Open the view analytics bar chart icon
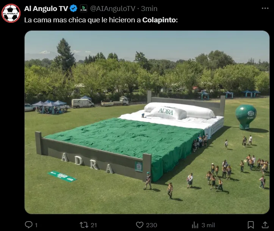Screen dimensions: 274x231 (x=195, y=225)
